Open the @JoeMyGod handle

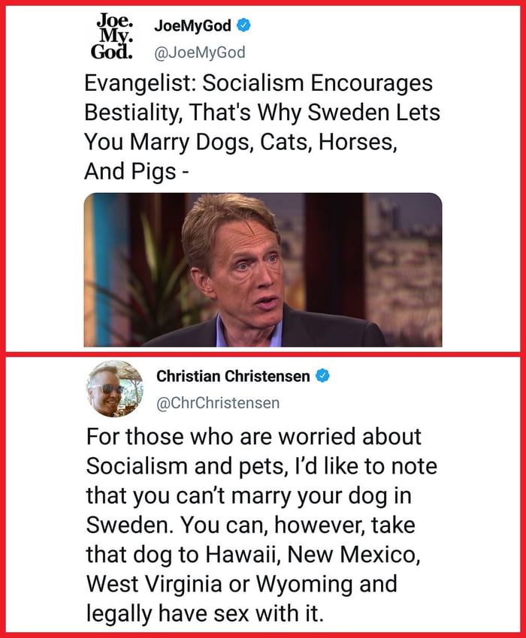200,53
